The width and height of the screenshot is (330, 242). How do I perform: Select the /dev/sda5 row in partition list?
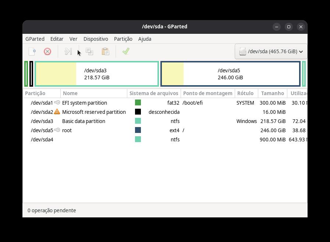point(165,130)
